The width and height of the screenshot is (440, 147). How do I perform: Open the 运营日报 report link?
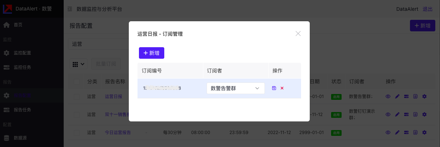pyautogui.click(x=114, y=97)
